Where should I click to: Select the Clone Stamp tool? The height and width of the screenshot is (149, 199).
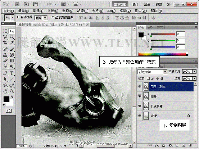(5, 55)
